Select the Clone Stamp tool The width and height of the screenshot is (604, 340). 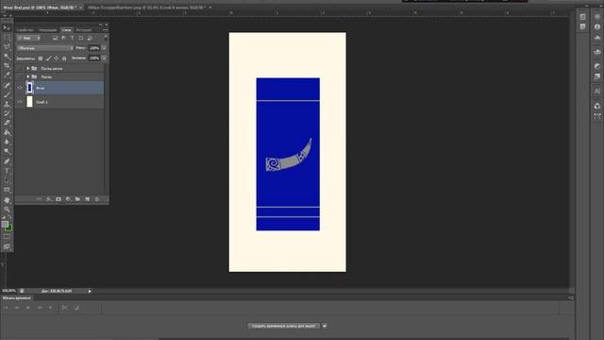tap(7, 104)
